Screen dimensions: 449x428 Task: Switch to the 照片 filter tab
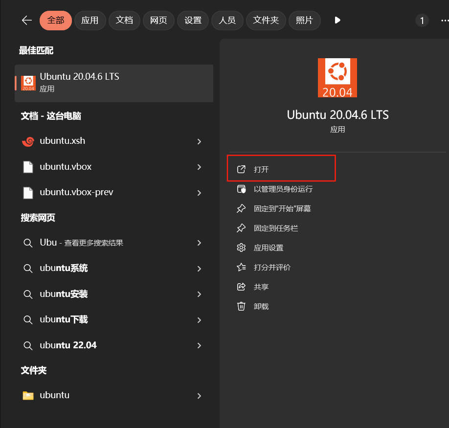click(x=304, y=21)
